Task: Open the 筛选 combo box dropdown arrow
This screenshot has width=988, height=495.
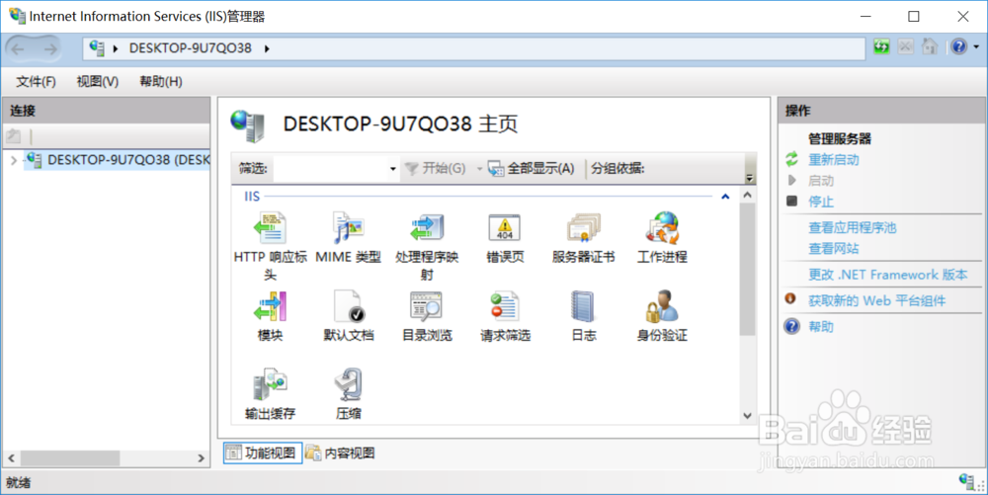Action: (x=392, y=169)
